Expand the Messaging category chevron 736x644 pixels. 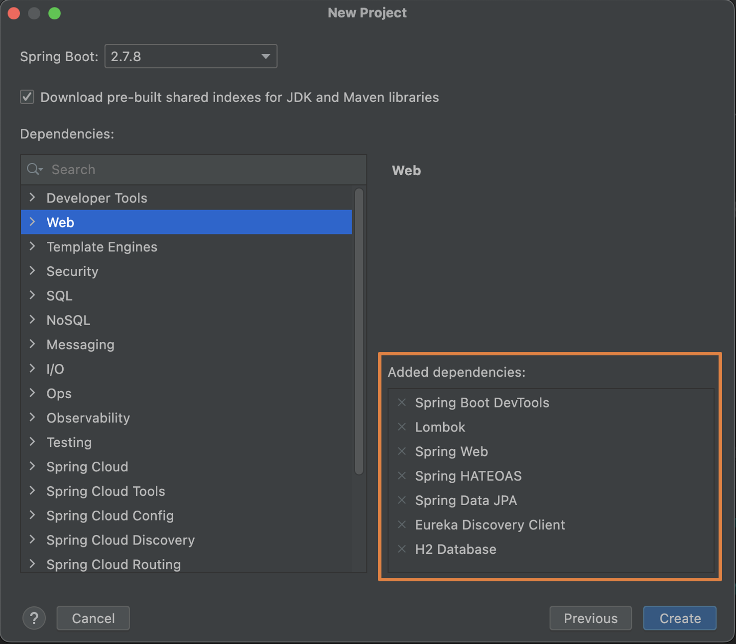coord(32,344)
